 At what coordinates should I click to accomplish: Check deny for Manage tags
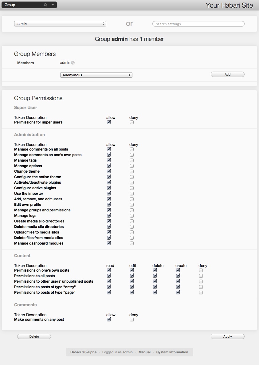(x=132, y=160)
